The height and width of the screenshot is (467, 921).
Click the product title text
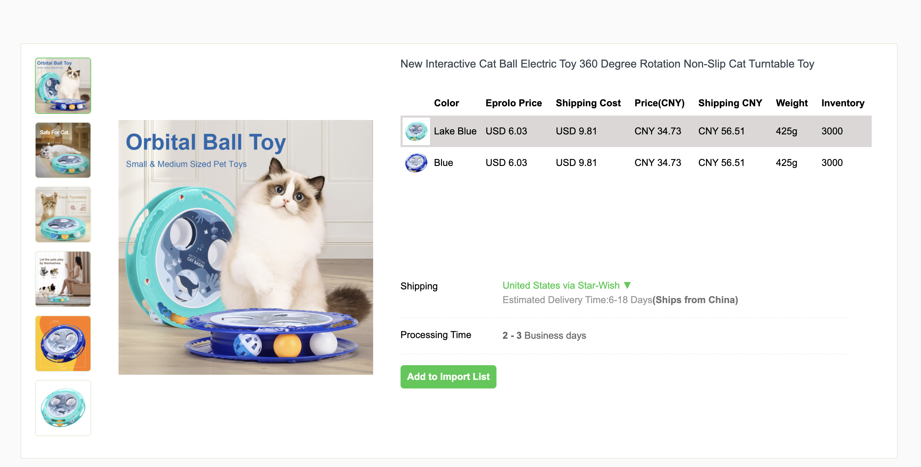tap(607, 64)
